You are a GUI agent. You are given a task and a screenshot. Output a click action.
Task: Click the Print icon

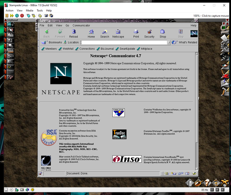click(x=136, y=34)
